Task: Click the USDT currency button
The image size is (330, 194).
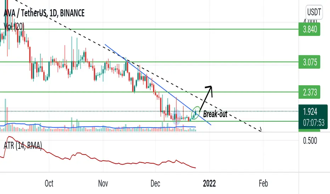Action: [x=314, y=12]
